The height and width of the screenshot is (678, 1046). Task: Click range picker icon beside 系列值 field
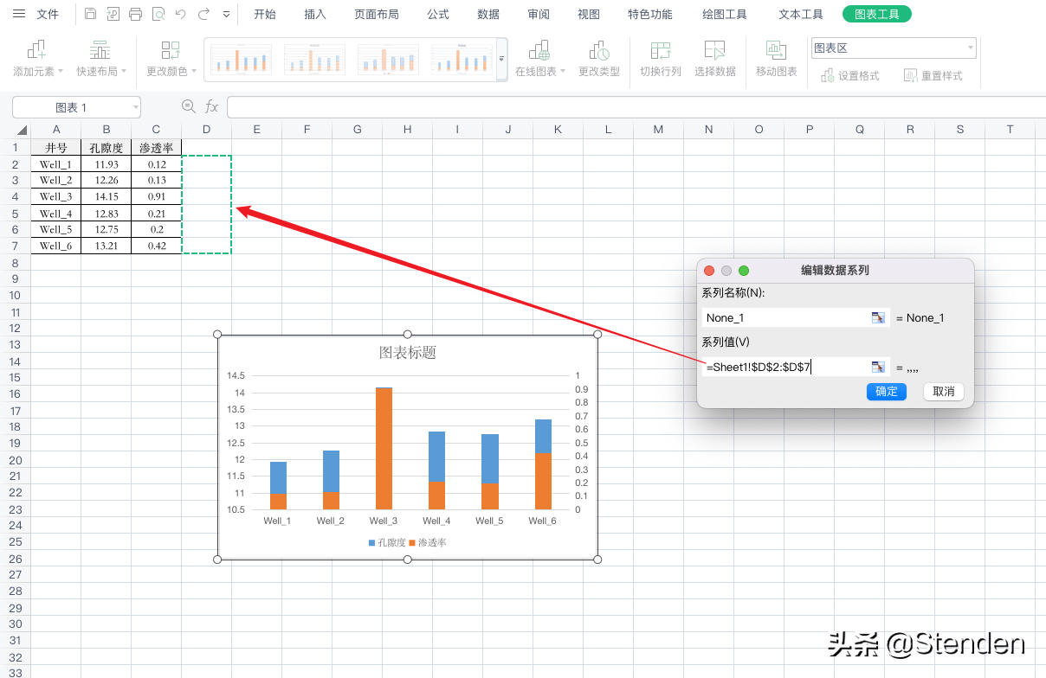[x=879, y=368]
